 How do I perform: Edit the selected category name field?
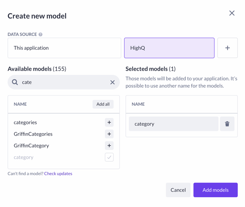tap(174, 124)
